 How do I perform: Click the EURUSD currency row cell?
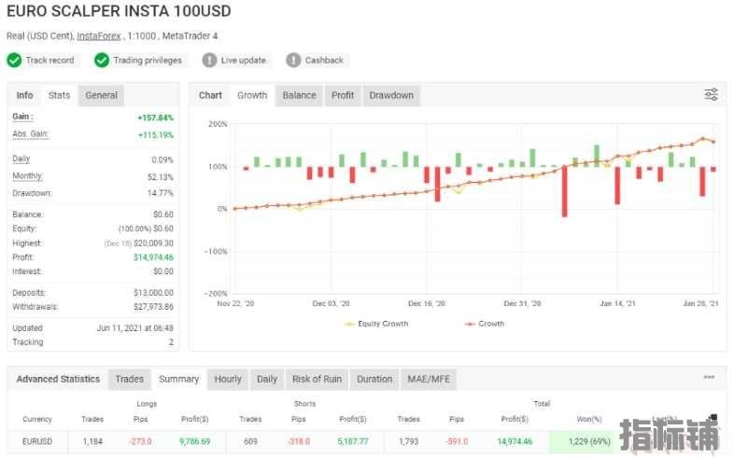(x=37, y=441)
